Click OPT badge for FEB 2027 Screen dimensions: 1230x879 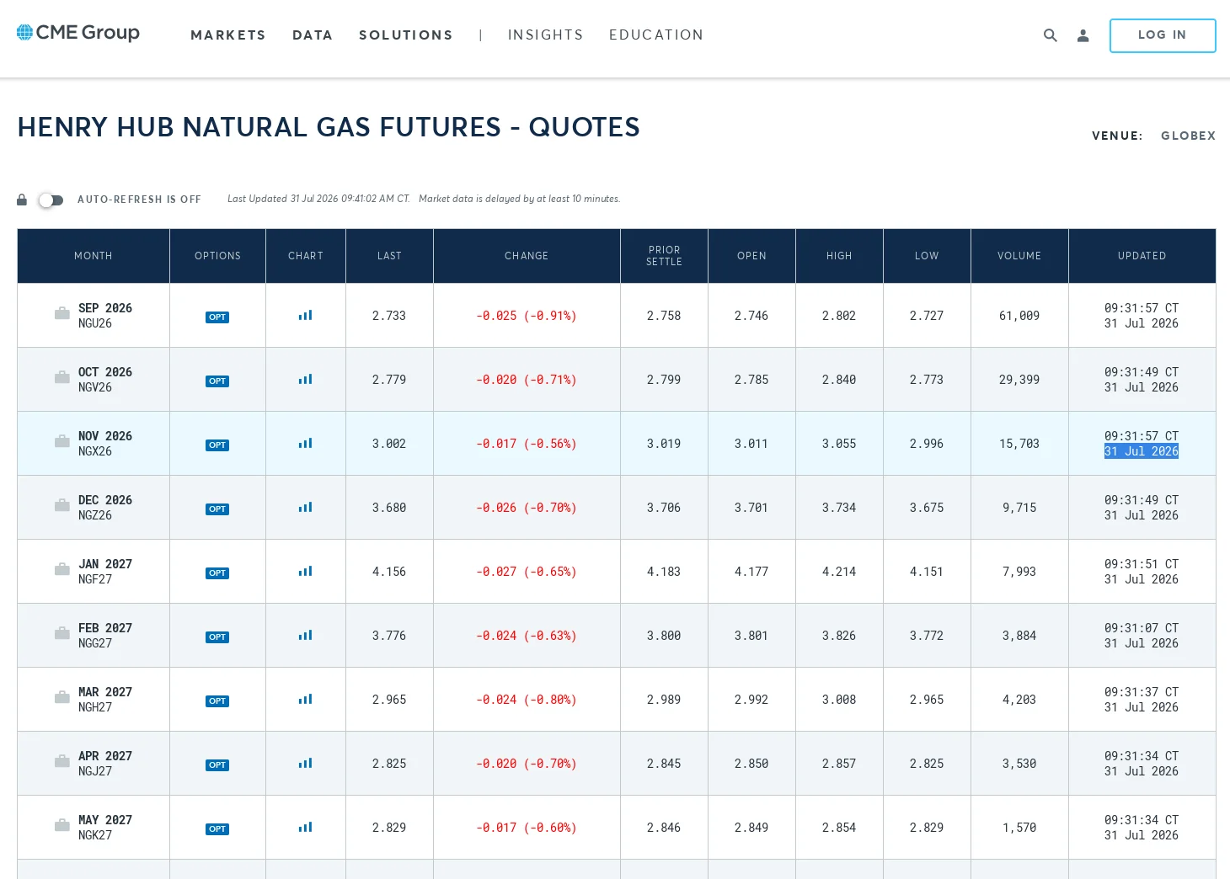click(217, 637)
